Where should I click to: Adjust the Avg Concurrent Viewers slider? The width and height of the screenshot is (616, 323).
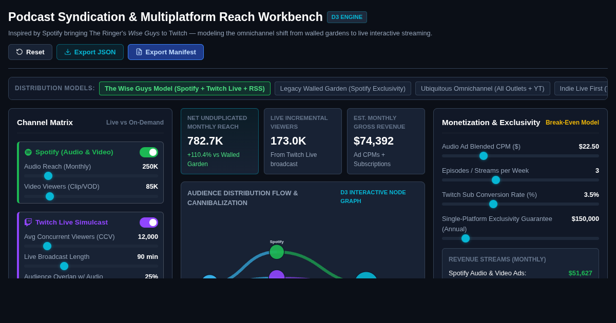(91, 246)
